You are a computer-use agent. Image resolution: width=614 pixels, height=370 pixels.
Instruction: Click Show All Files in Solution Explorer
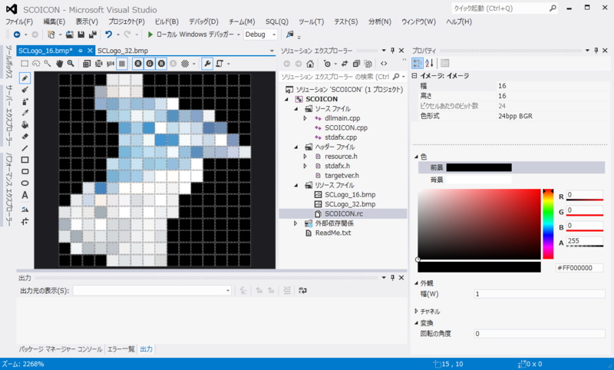[368, 64]
